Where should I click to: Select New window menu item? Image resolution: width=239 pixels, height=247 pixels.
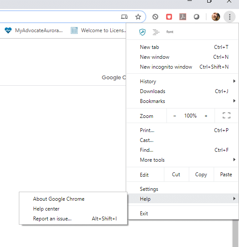click(182, 57)
